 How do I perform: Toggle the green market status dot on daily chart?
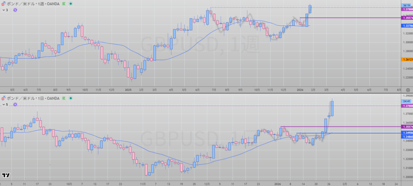click(71, 98)
